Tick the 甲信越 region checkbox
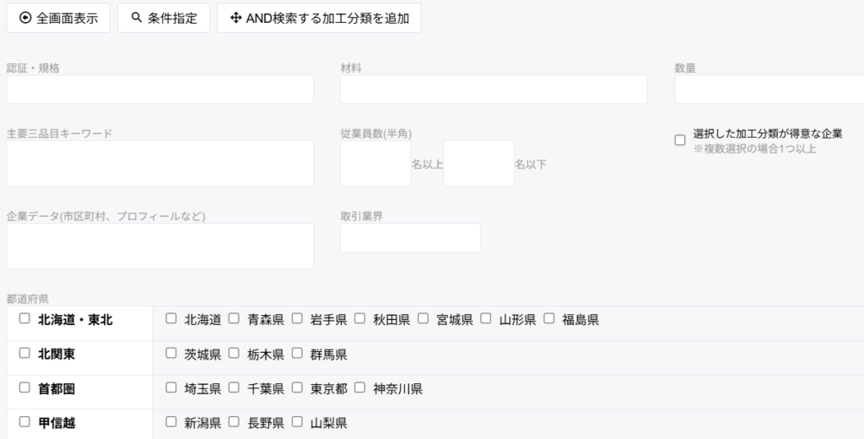Screen dimensions: 864x439 pos(24,421)
